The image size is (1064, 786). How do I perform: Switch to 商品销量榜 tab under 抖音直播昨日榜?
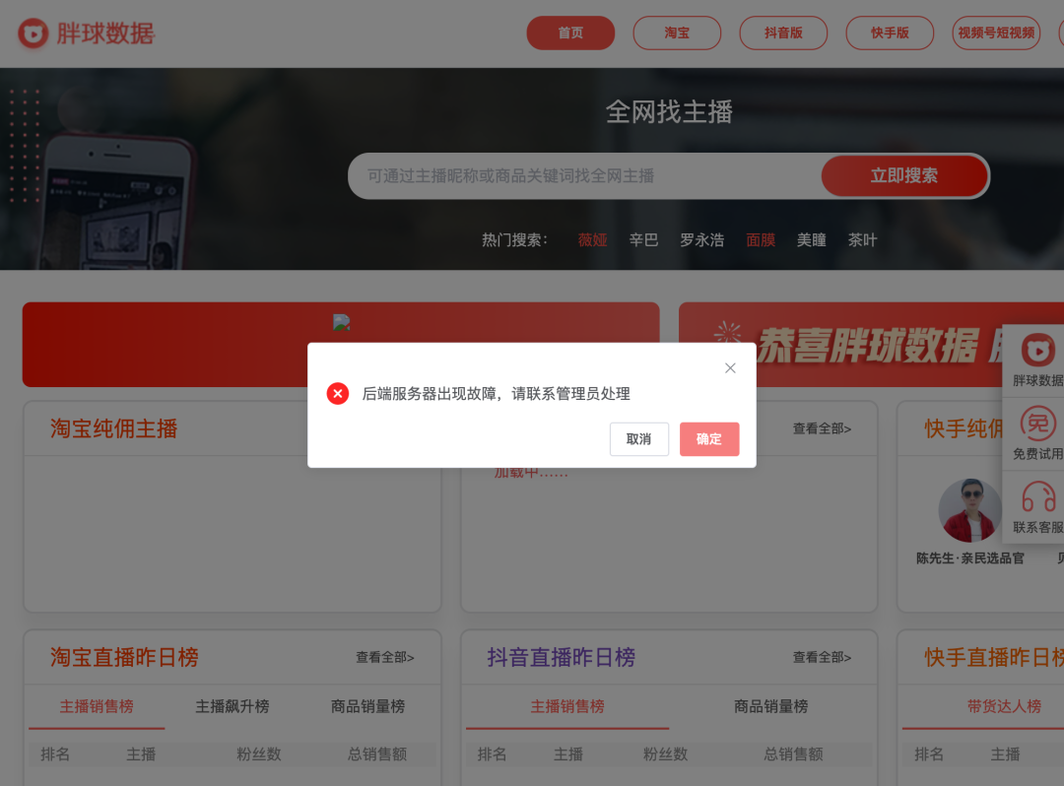point(770,706)
